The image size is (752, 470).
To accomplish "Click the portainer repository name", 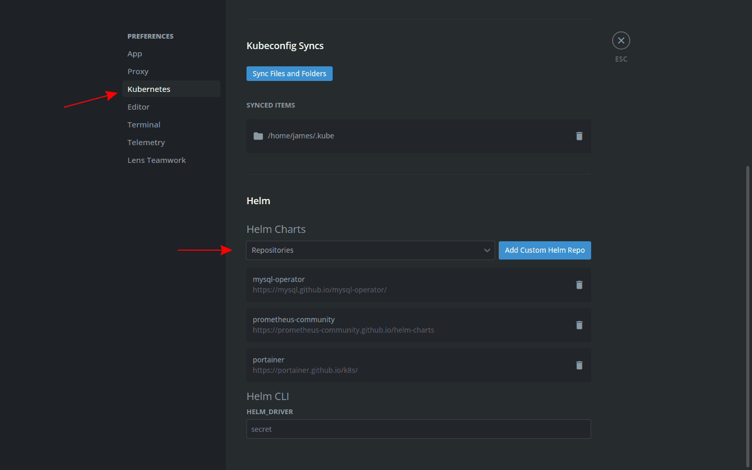I will (x=268, y=360).
